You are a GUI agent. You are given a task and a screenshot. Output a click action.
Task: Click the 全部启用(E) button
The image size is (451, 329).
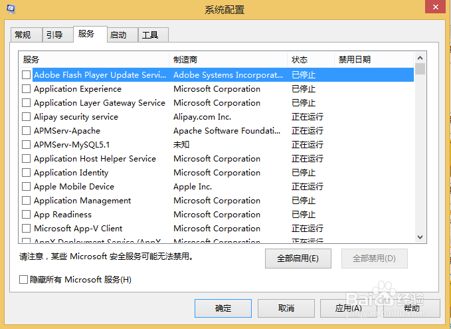(298, 259)
